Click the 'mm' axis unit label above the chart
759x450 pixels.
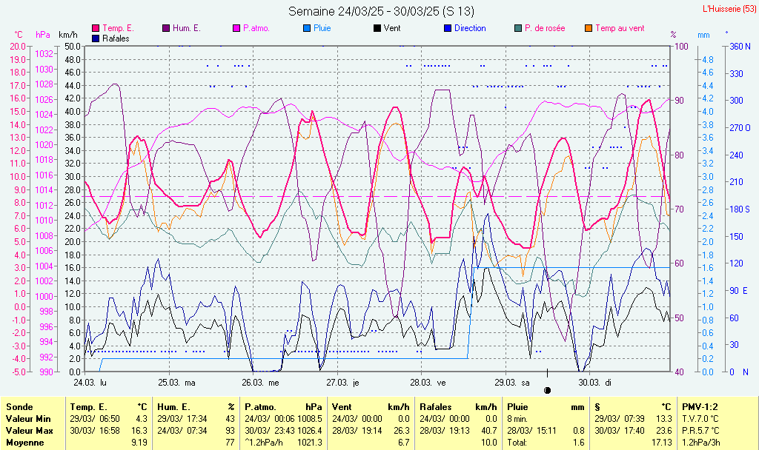[x=703, y=35]
